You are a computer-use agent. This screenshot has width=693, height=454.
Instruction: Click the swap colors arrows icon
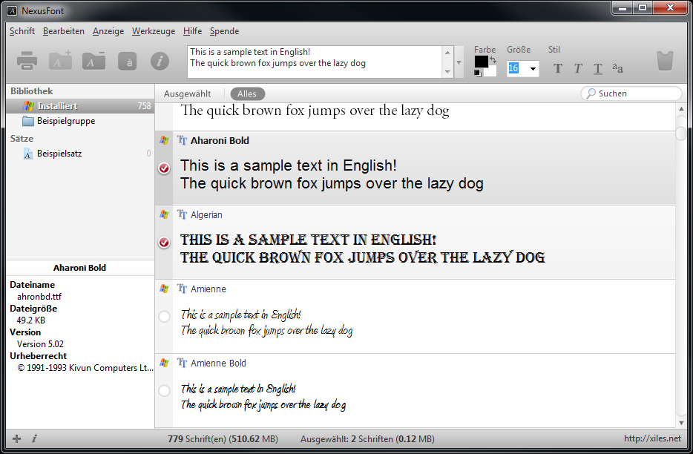(493, 59)
